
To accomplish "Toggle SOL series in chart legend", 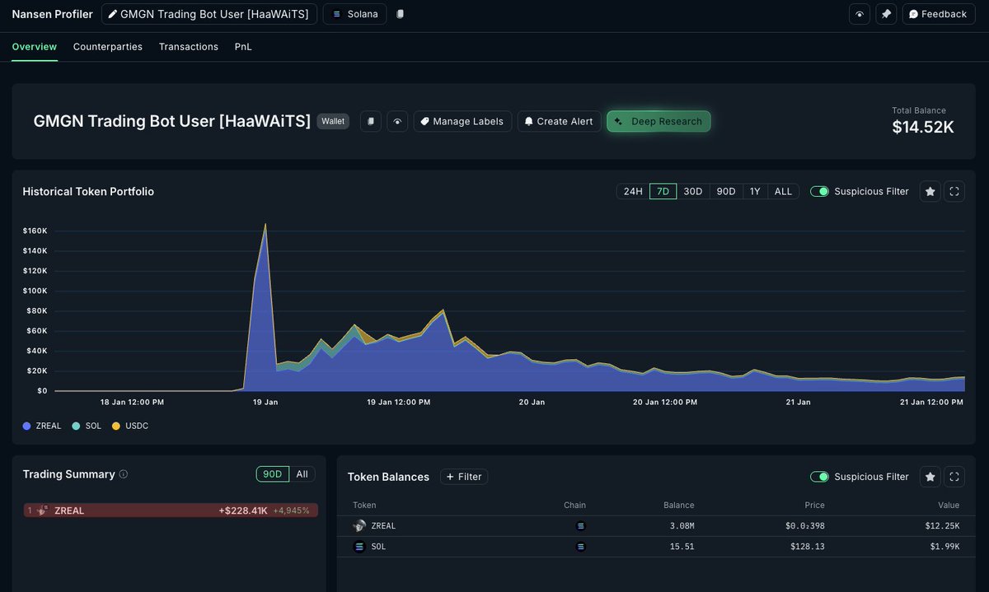I will pos(86,426).
